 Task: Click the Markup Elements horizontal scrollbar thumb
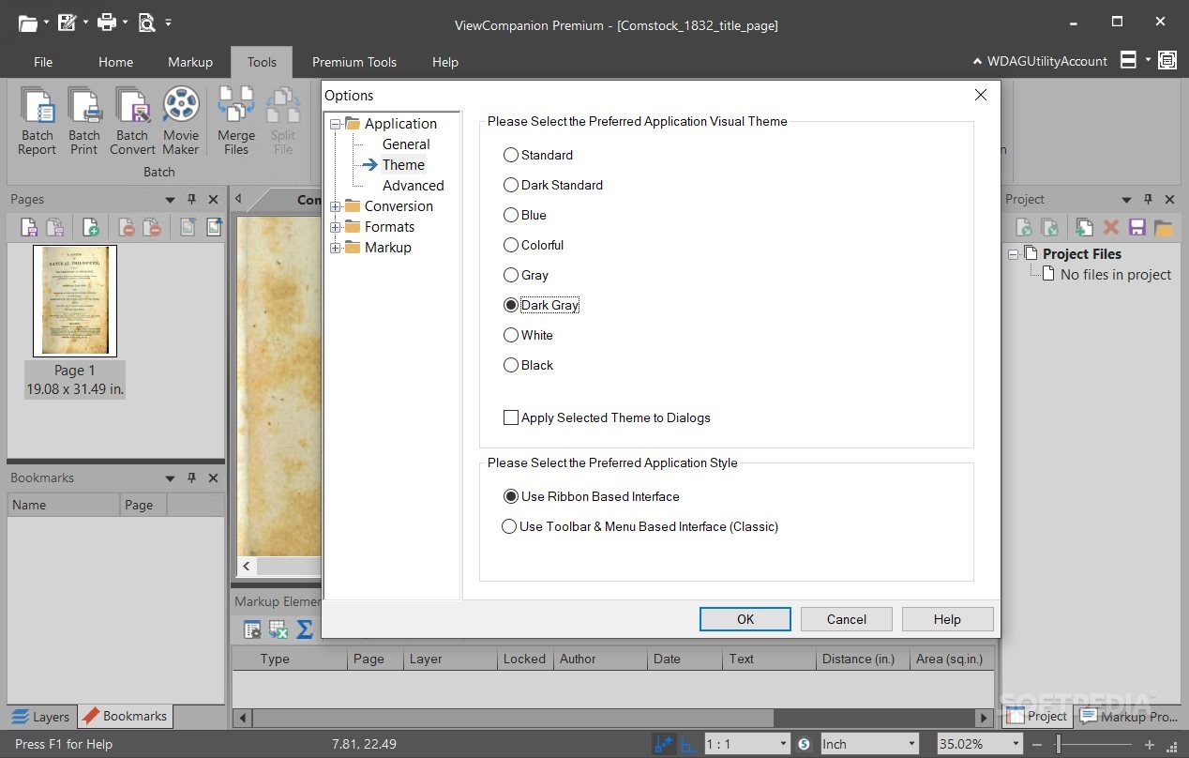513,719
